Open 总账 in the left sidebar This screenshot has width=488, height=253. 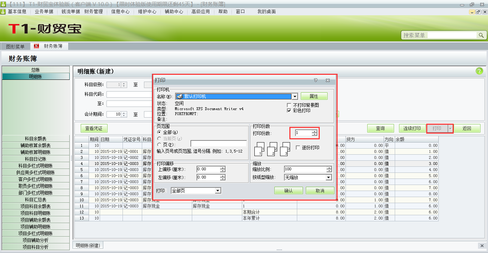36,70
